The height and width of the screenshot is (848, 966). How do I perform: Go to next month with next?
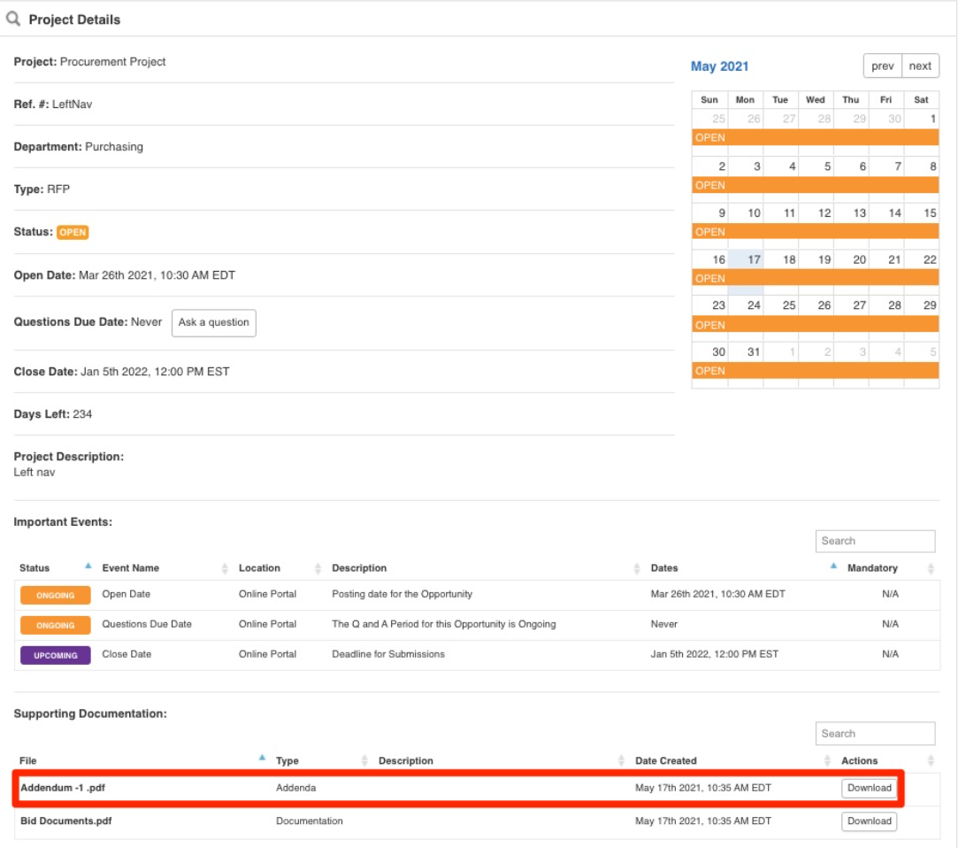920,66
